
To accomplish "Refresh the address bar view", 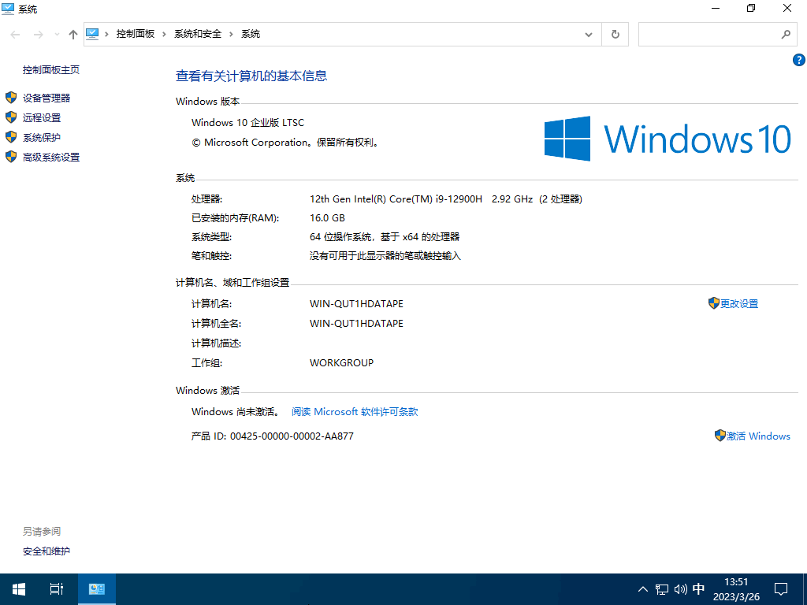I will coord(615,35).
